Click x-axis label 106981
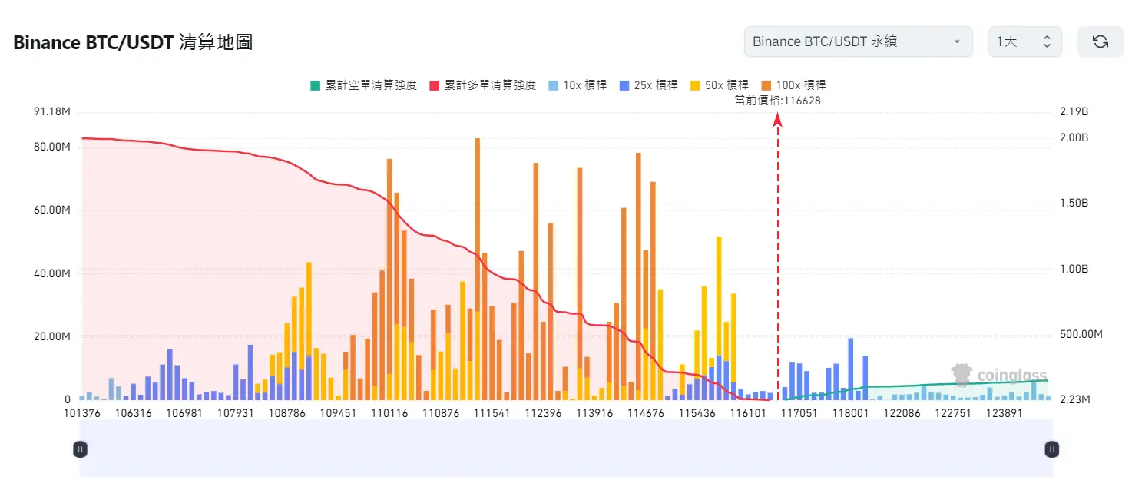The height and width of the screenshot is (480, 1132). [184, 413]
